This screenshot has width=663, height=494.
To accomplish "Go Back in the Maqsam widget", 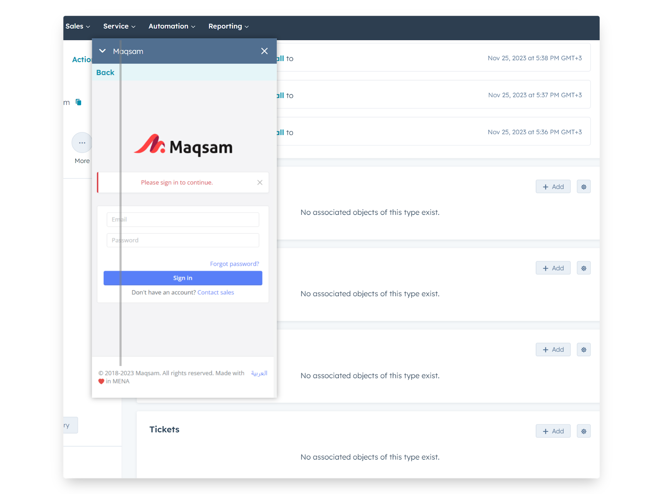I will click(x=105, y=73).
